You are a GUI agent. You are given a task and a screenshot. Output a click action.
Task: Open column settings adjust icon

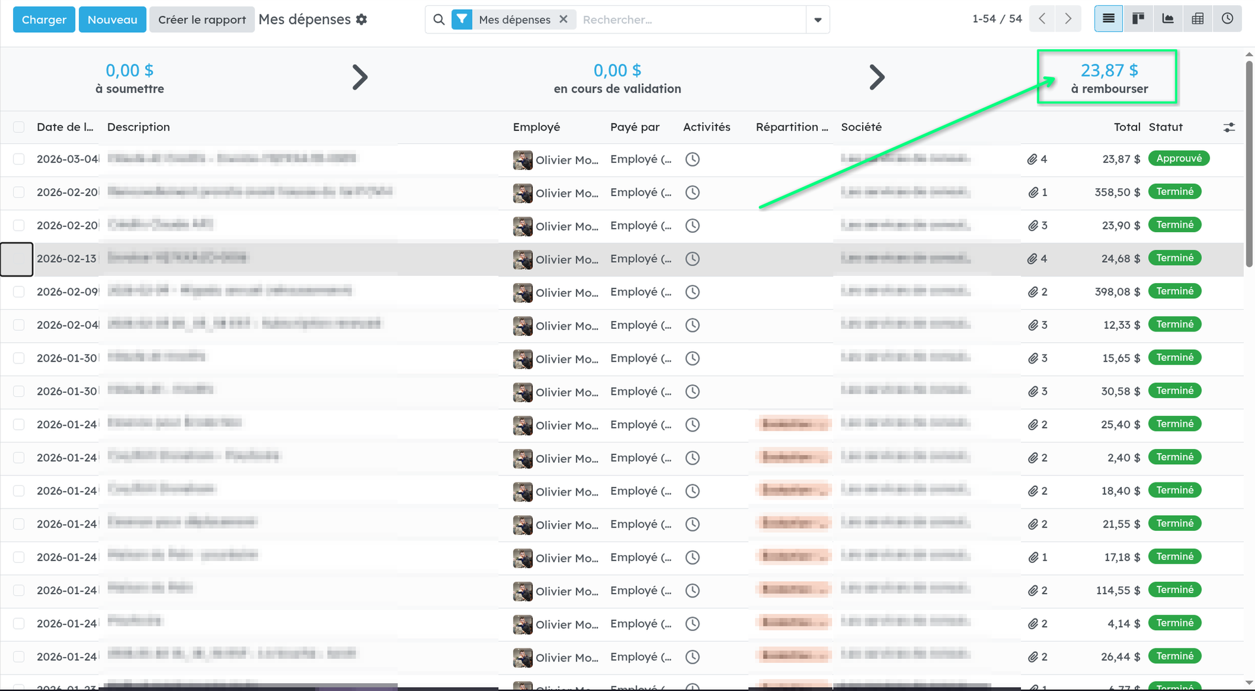pyautogui.click(x=1229, y=127)
